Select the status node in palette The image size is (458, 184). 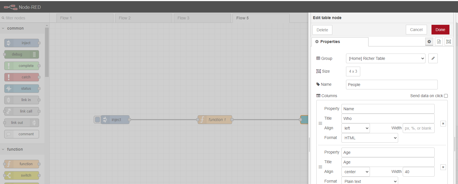[22, 89]
